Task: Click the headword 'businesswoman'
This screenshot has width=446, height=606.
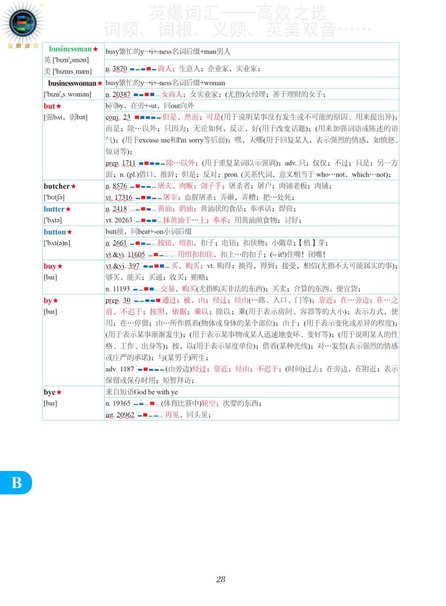Action: click(72, 83)
